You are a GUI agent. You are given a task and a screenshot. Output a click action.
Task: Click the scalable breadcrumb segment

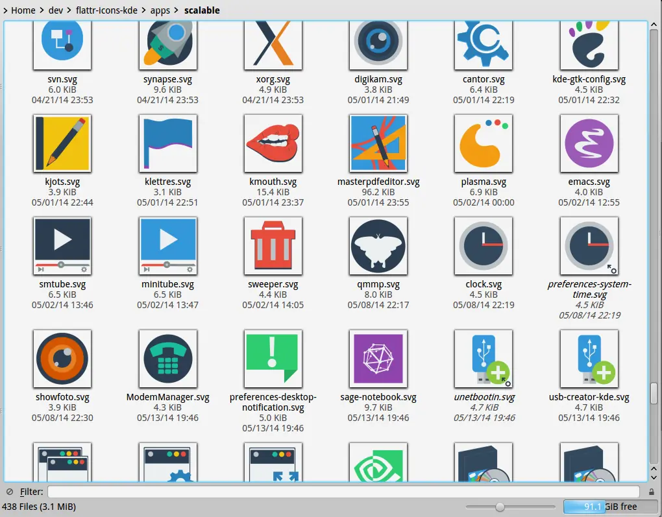(x=202, y=10)
